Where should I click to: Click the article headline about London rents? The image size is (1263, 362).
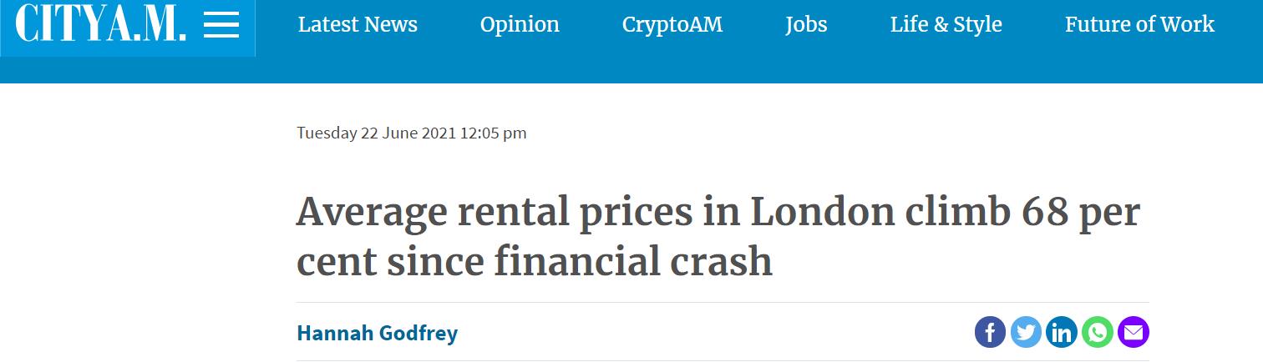click(718, 237)
